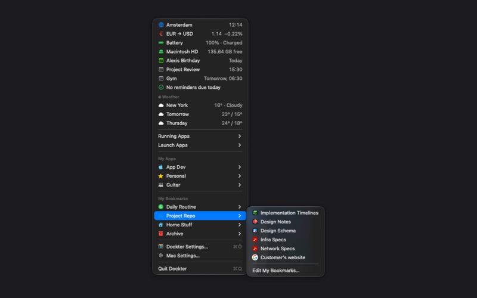477x298 pixels.
Task: Click the Archive box icon
Action: click(160, 234)
